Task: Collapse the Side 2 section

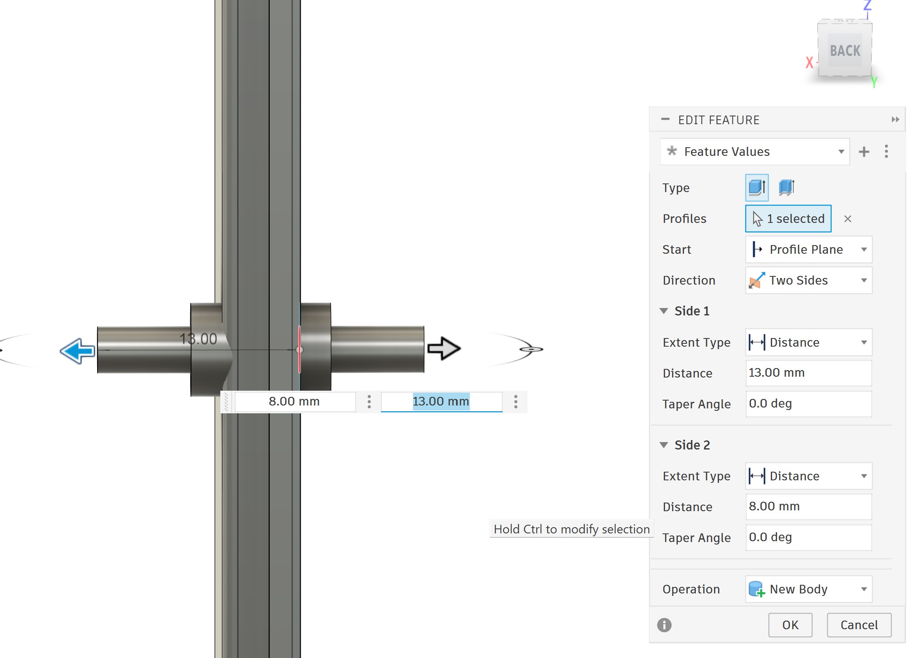Action: tap(664, 445)
